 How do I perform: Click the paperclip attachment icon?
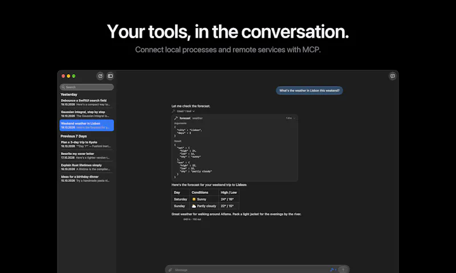click(170, 270)
